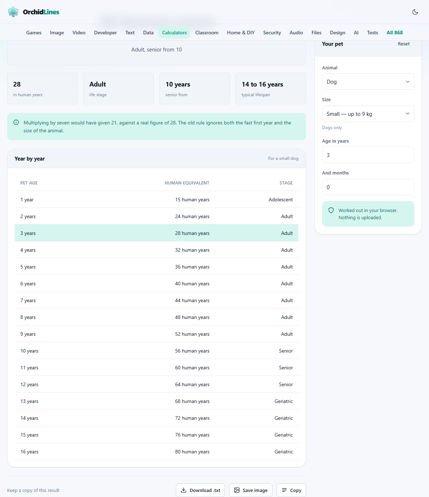Click the 28 in human years card
This screenshot has width=429, height=497.
(x=42, y=89)
